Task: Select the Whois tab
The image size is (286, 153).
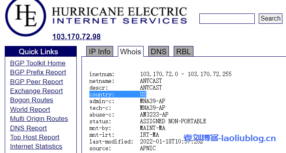Action: coord(131,52)
